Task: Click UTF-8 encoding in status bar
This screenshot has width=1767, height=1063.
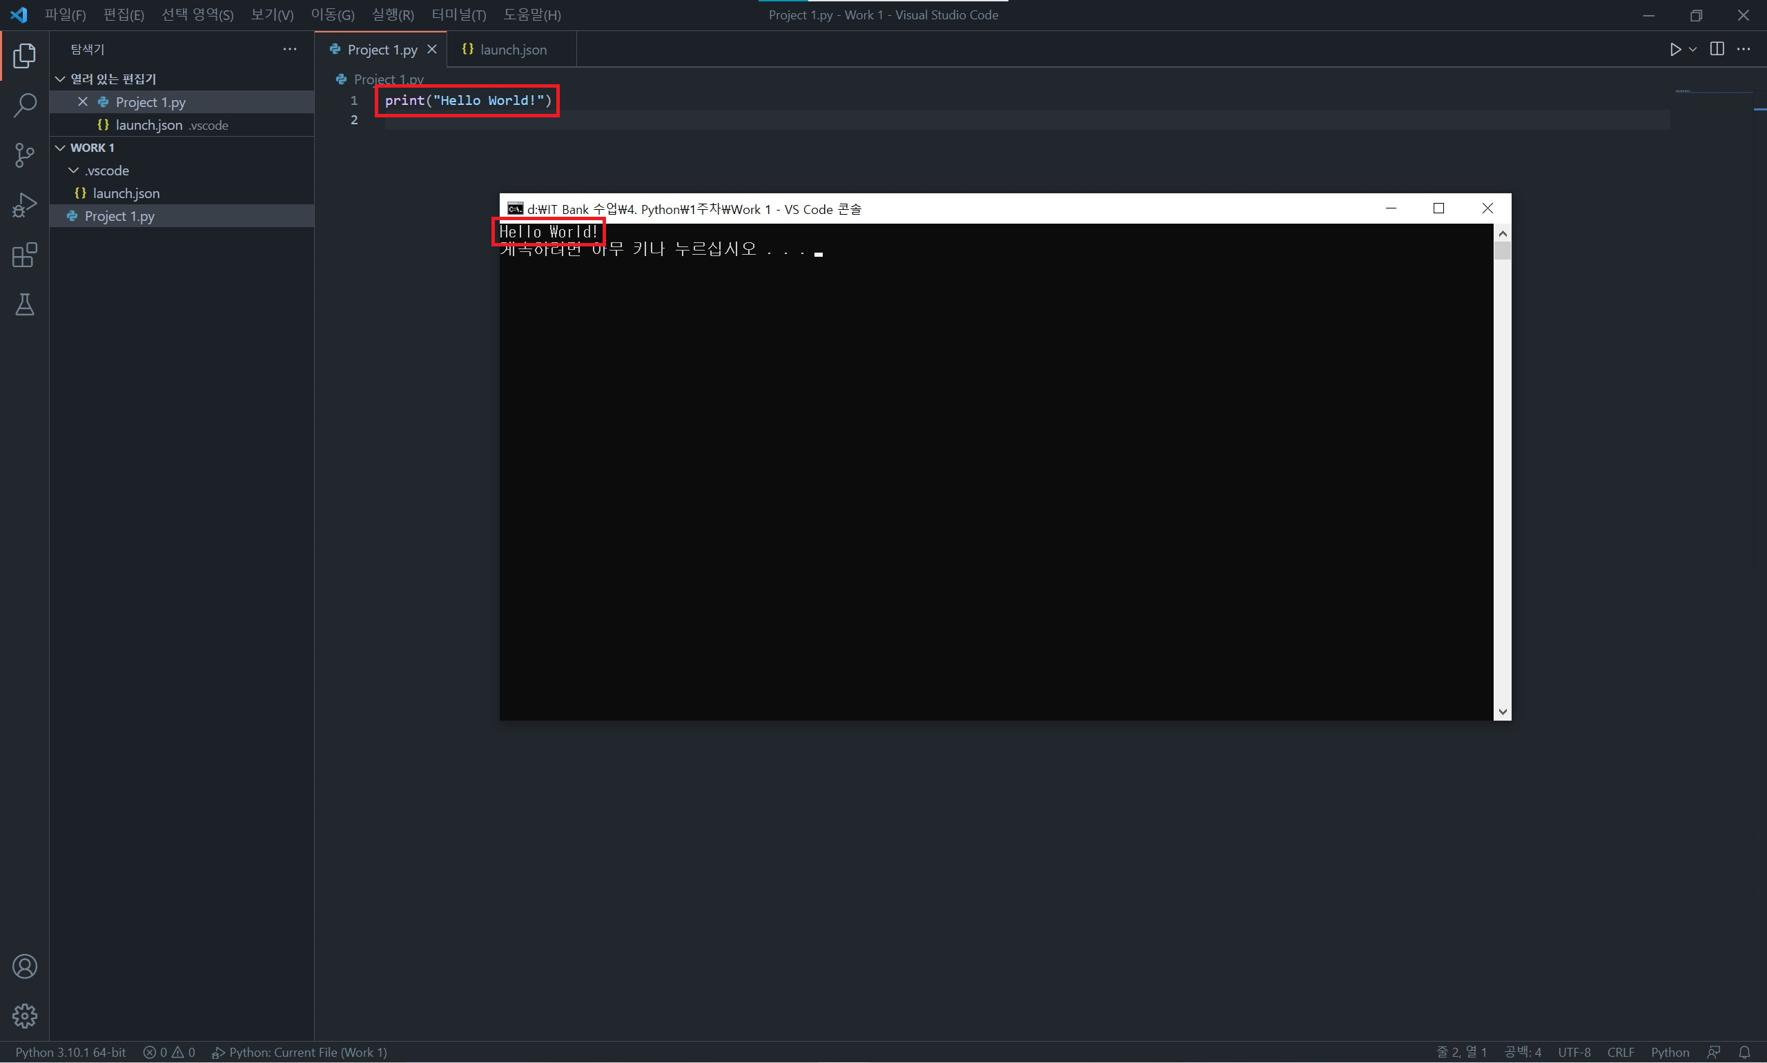Action: point(1574,1052)
